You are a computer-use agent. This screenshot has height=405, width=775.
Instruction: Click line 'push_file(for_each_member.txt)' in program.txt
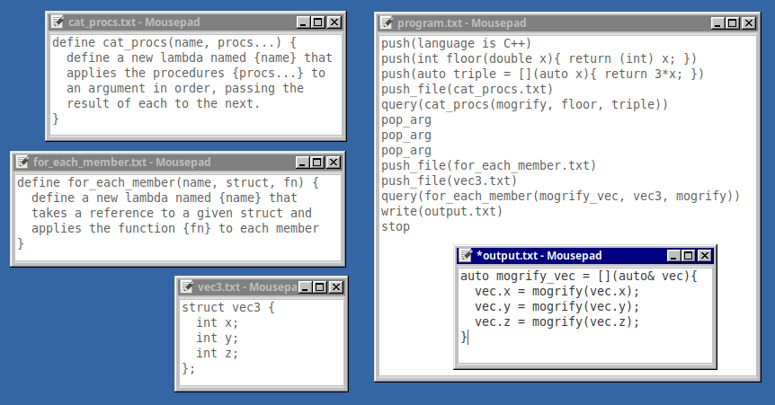488,165
